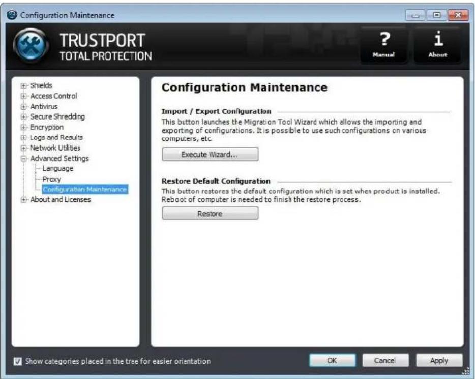The height and width of the screenshot is (379, 475).
Task: Click the window resize grip corner
Action: tap(466, 372)
